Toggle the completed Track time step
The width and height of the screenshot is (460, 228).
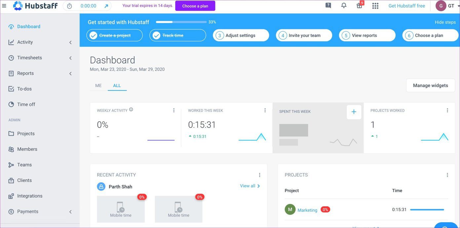point(178,35)
